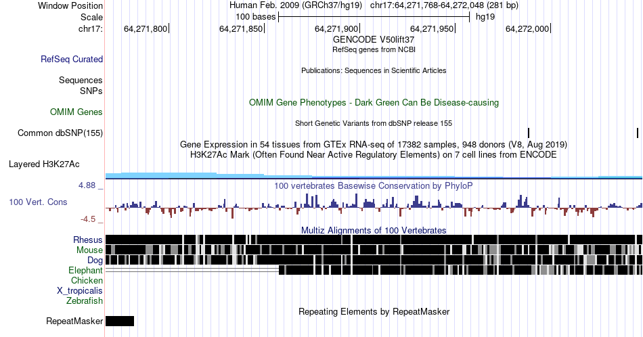Image resolution: width=643 pixels, height=337 pixels.
Task: Open the Layered H3K27Ac track label
Action: [44, 164]
